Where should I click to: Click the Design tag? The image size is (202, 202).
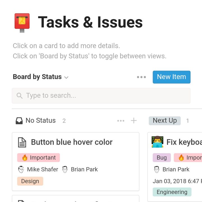[x=30, y=181]
